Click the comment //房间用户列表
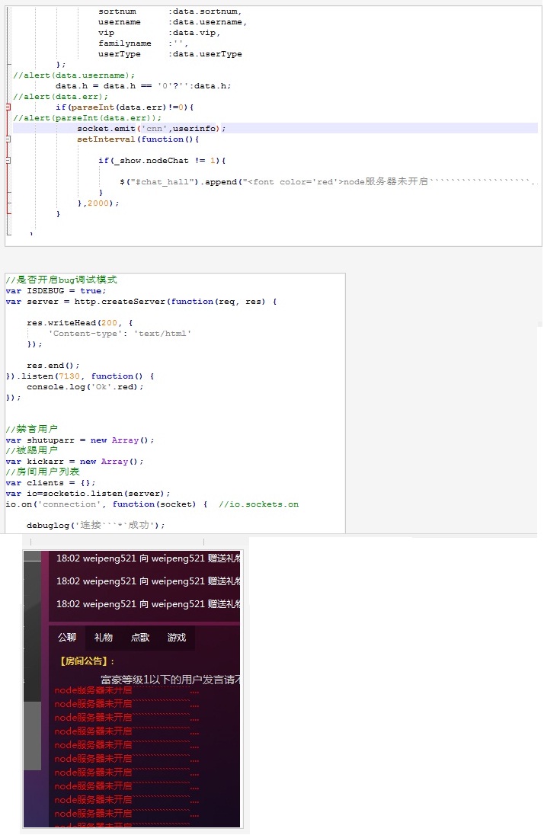This screenshot has height=835, width=544. point(43,472)
